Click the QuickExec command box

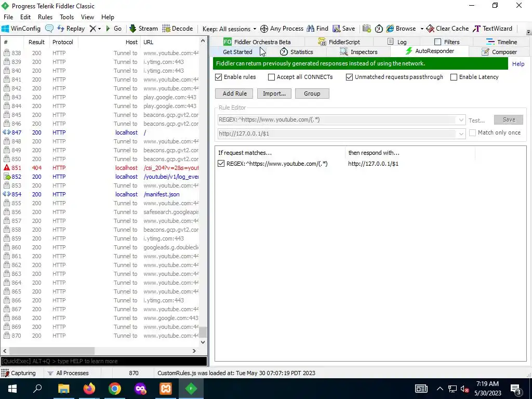(x=104, y=362)
